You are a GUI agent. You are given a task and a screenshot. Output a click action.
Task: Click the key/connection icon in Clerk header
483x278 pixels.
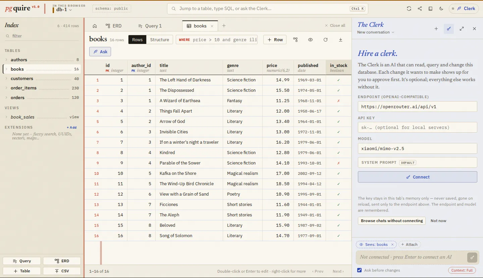pyautogui.click(x=449, y=29)
